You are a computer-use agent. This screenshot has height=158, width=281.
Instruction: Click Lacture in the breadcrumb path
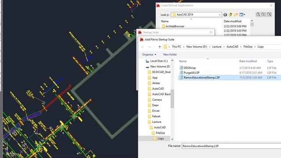point(216,47)
